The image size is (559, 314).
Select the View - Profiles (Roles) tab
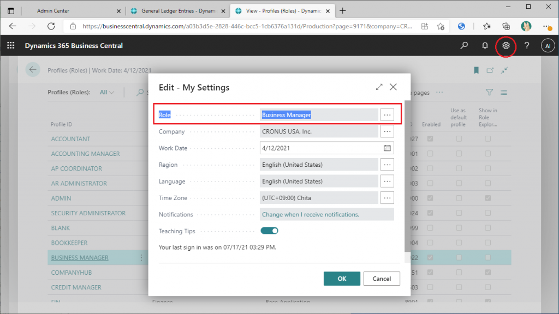[x=283, y=11]
